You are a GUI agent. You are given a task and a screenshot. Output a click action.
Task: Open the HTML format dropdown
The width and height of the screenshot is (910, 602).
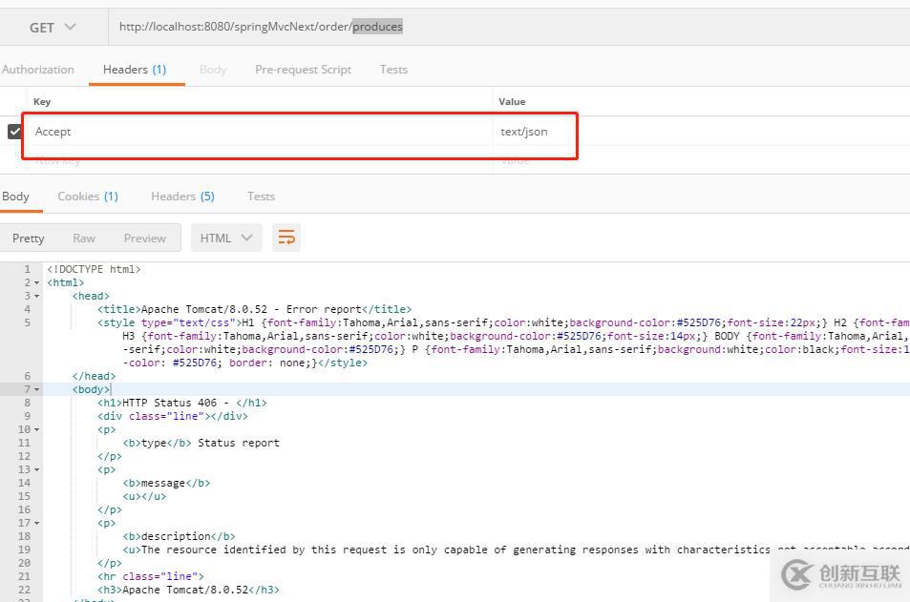[x=226, y=239]
